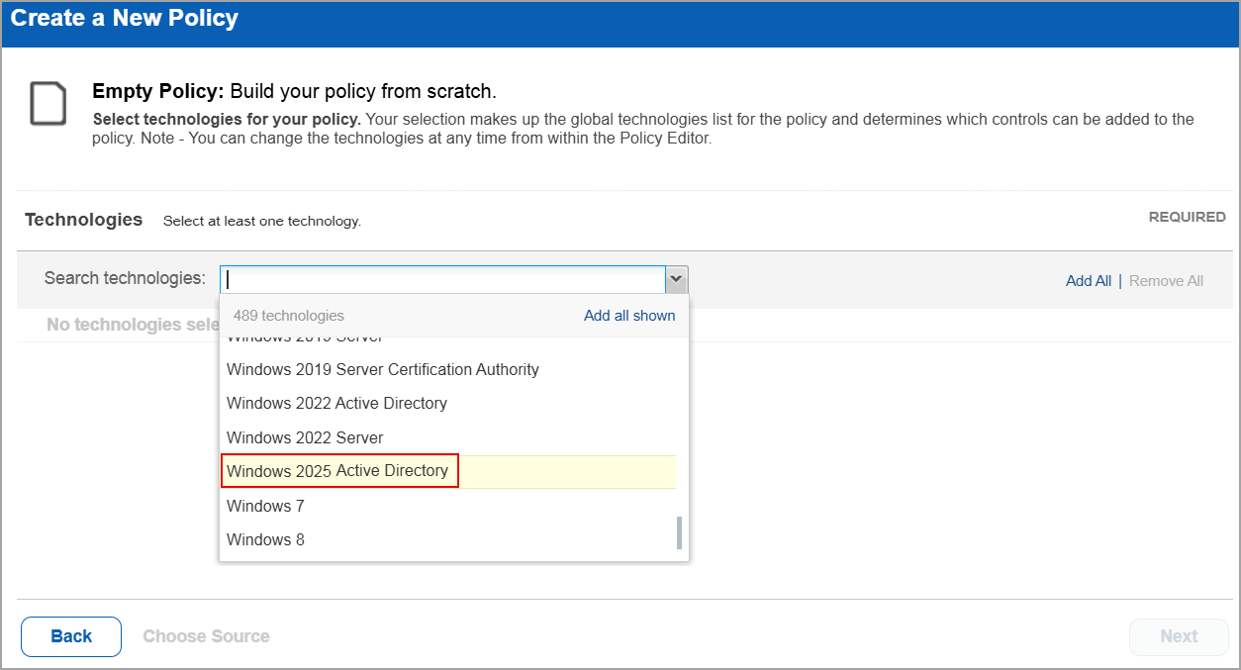Viewport: 1241px width, 670px height.
Task: Click the 489 technologies count label
Action: [288, 315]
